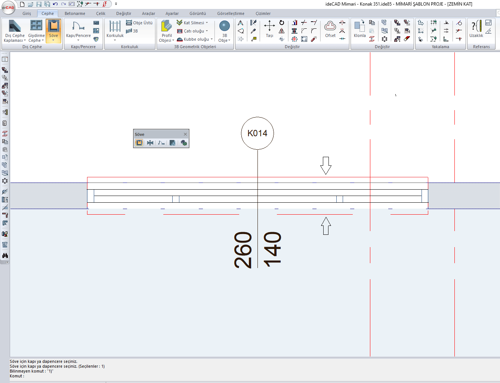Click the Save icon in quick access toolbar
This screenshot has height=383, width=500.
point(39,4)
